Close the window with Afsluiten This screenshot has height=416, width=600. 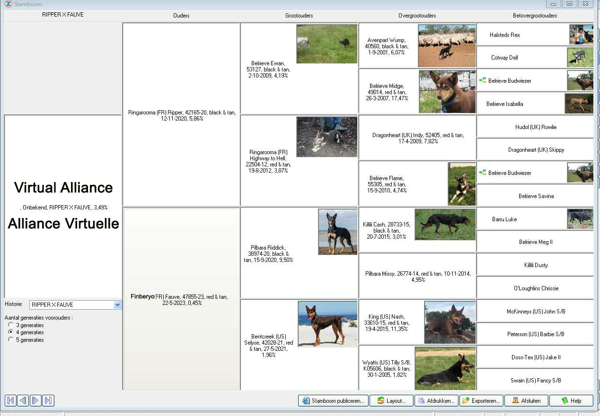tap(526, 401)
